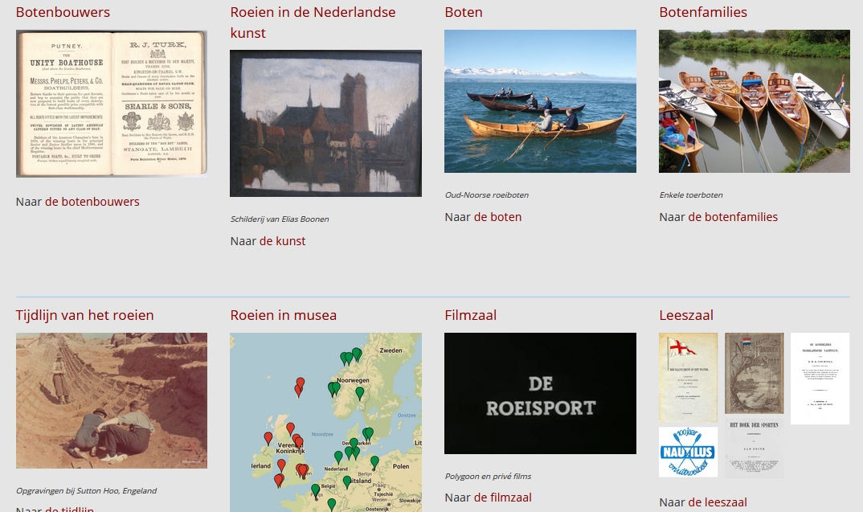
Task: Open the Botenbouwers heading link
Action: (x=63, y=12)
